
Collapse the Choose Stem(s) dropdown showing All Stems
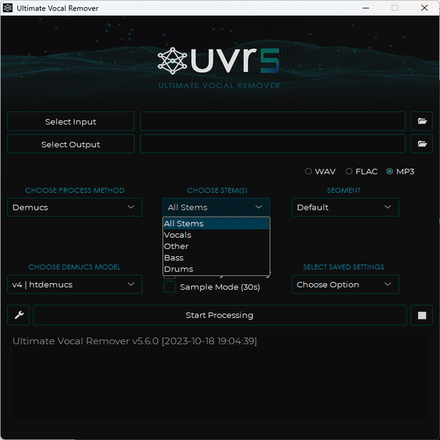[216, 207]
